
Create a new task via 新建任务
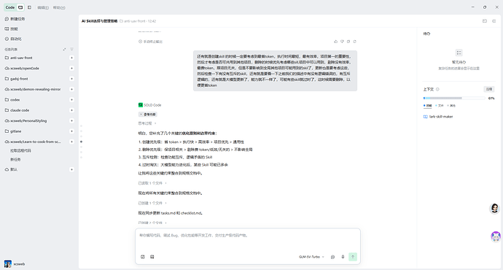(x=15, y=19)
